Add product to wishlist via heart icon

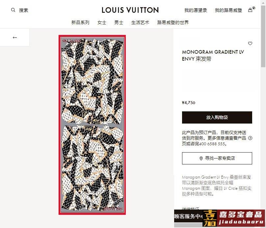[250, 43]
